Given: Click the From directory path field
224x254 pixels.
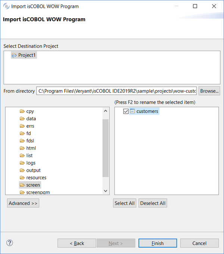Looking at the screenshot, I should pyautogui.click(x=116, y=91).
